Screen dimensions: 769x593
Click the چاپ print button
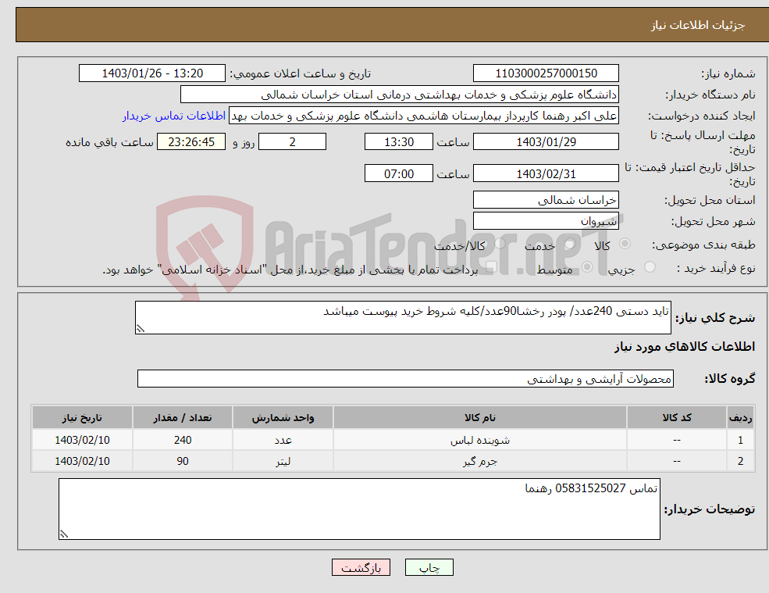pos(429,567)
